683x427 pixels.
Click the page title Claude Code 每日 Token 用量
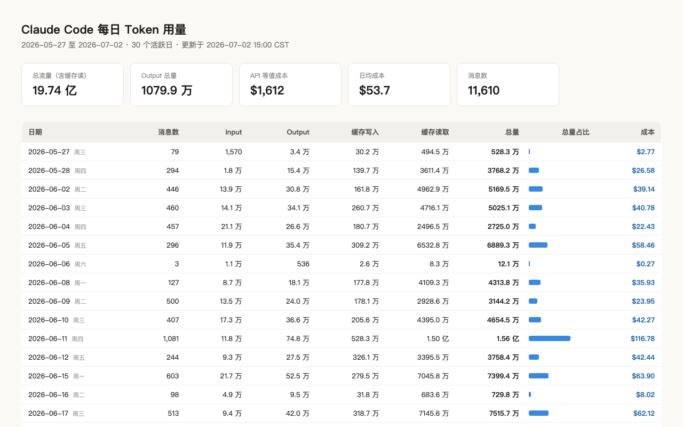104,30
